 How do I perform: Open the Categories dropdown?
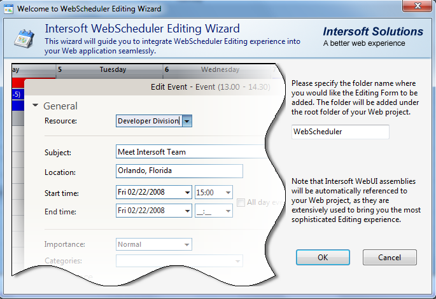pyautogui.click(x=237, y=261)
